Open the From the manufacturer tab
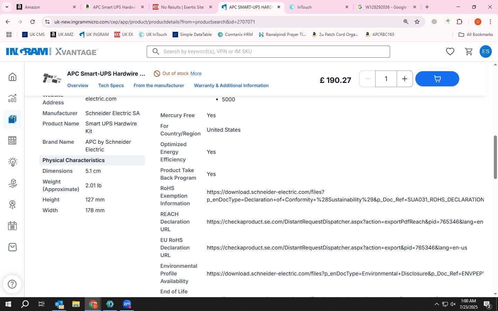Screen dimensions: 498x311 click(x=159, y=85)
